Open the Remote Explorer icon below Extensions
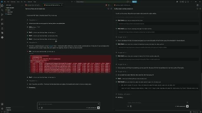202x113 pixels. click(2, 28)
